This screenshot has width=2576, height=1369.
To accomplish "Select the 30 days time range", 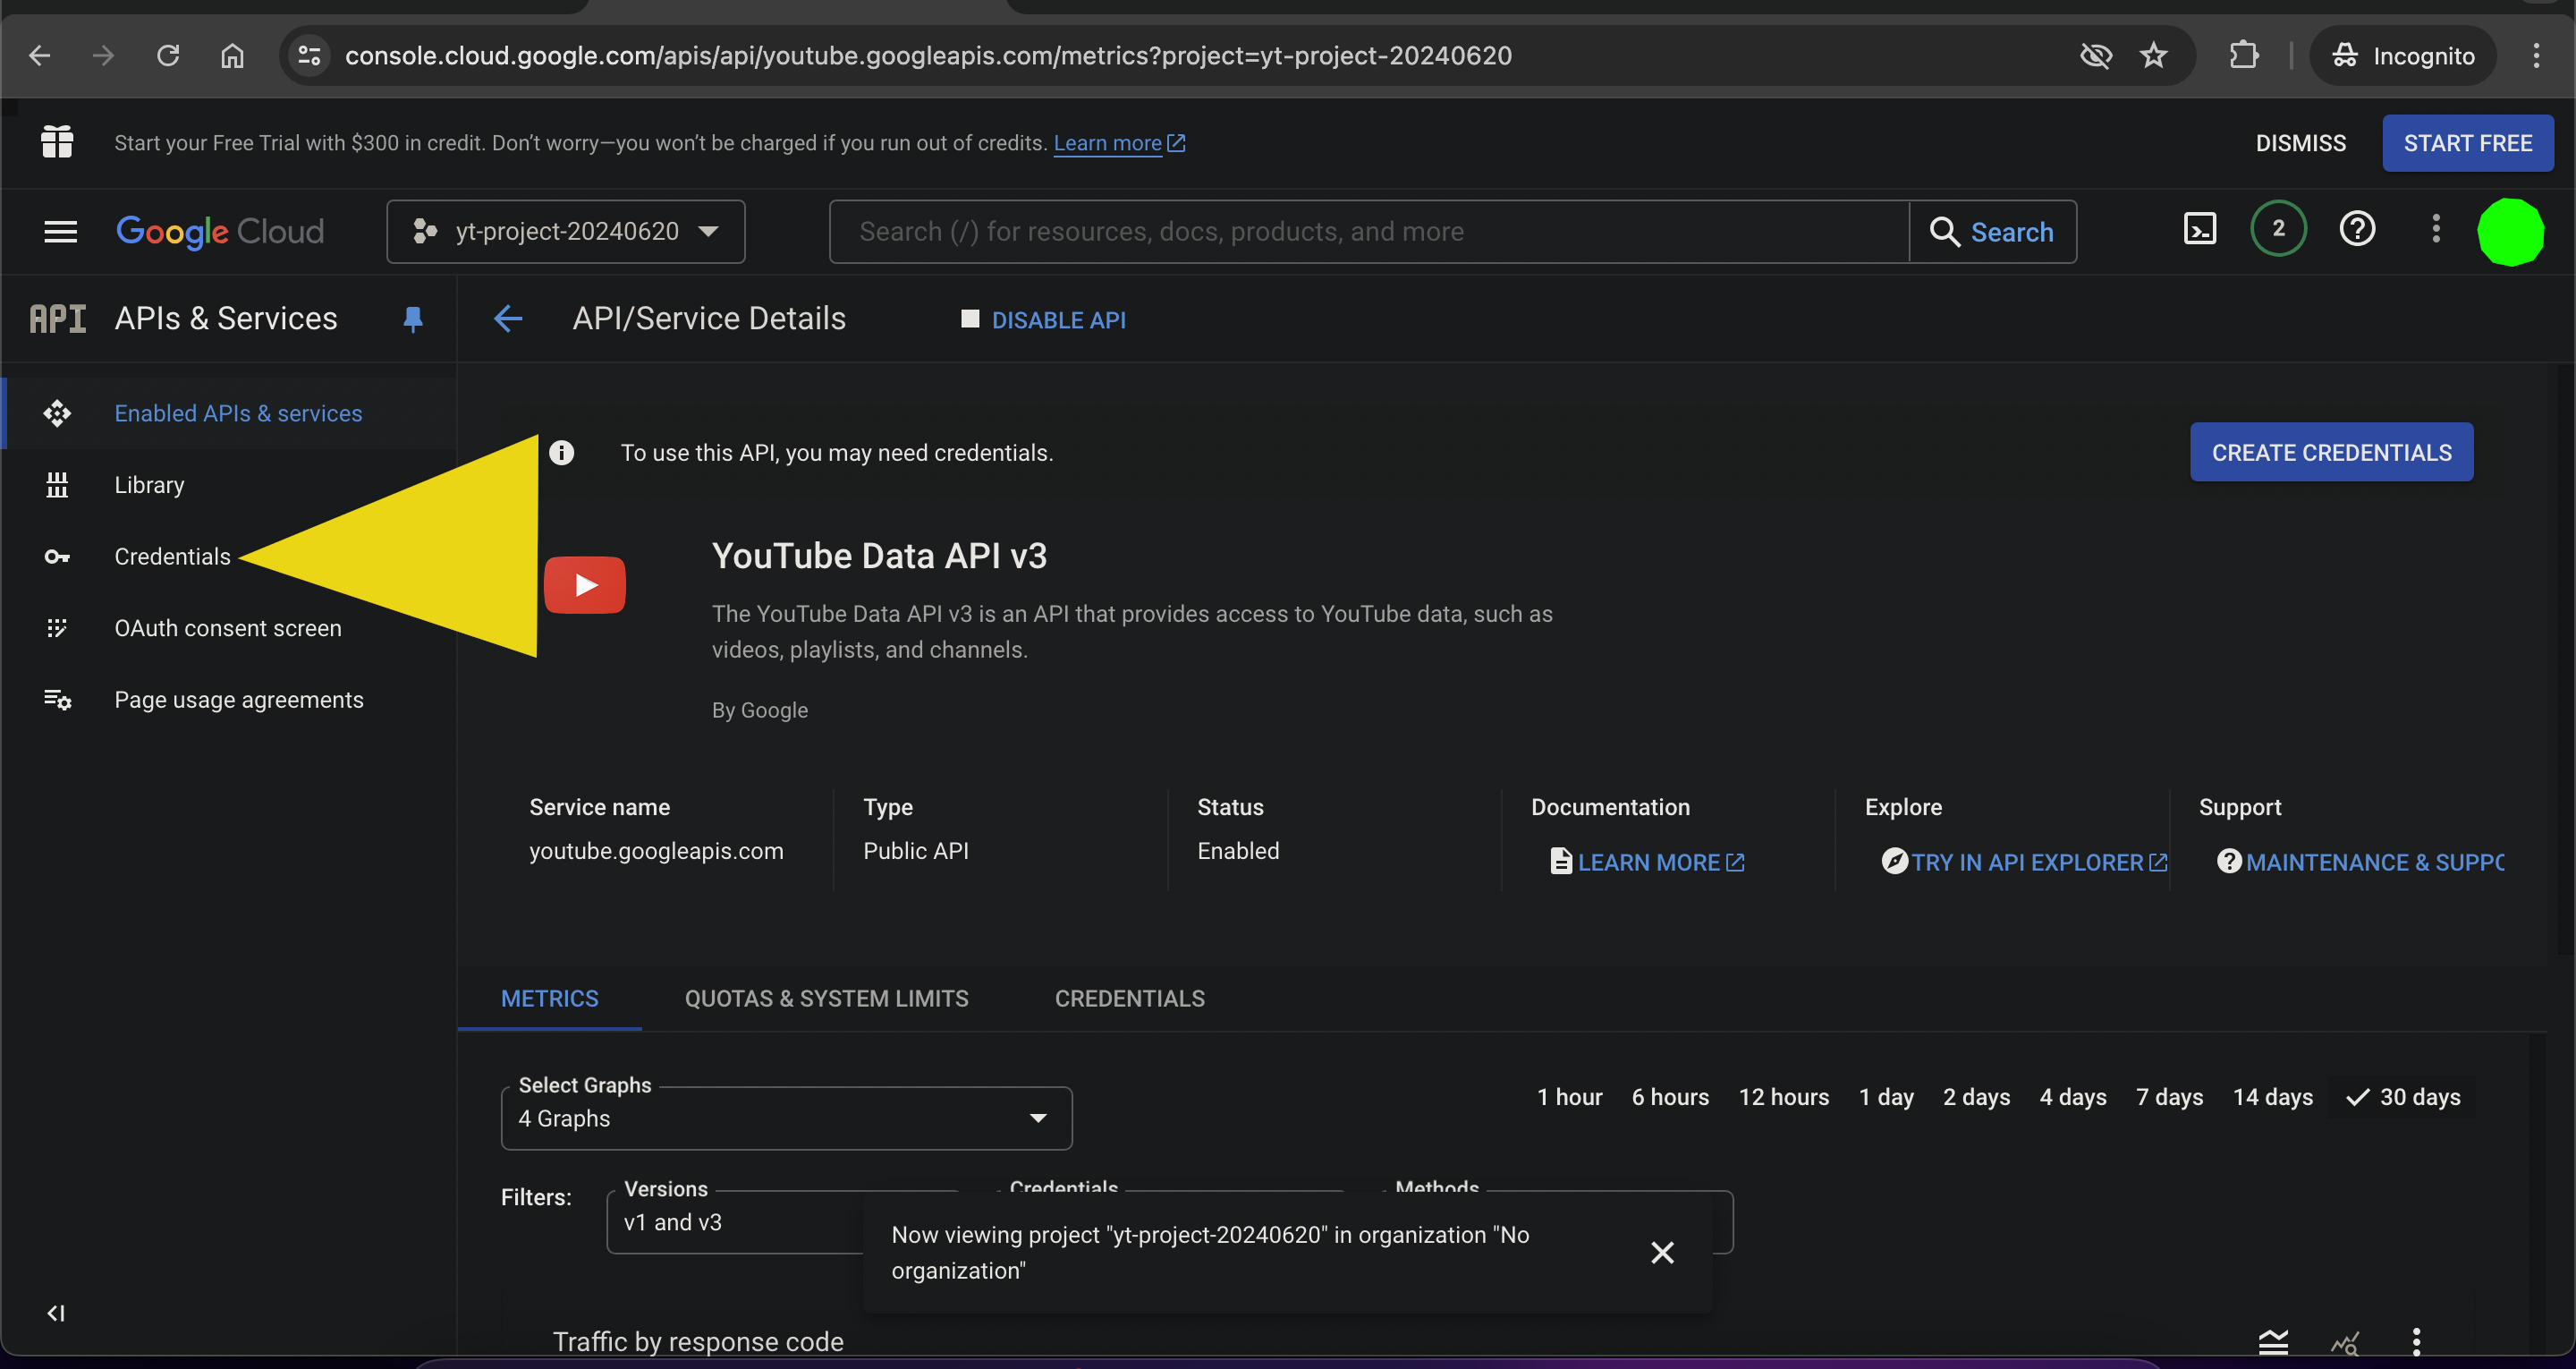I will pos(2403,1097).
